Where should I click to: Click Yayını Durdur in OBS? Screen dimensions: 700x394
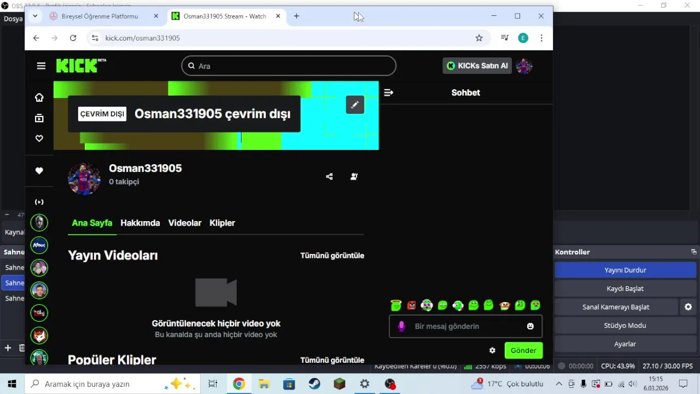point(625,270)
